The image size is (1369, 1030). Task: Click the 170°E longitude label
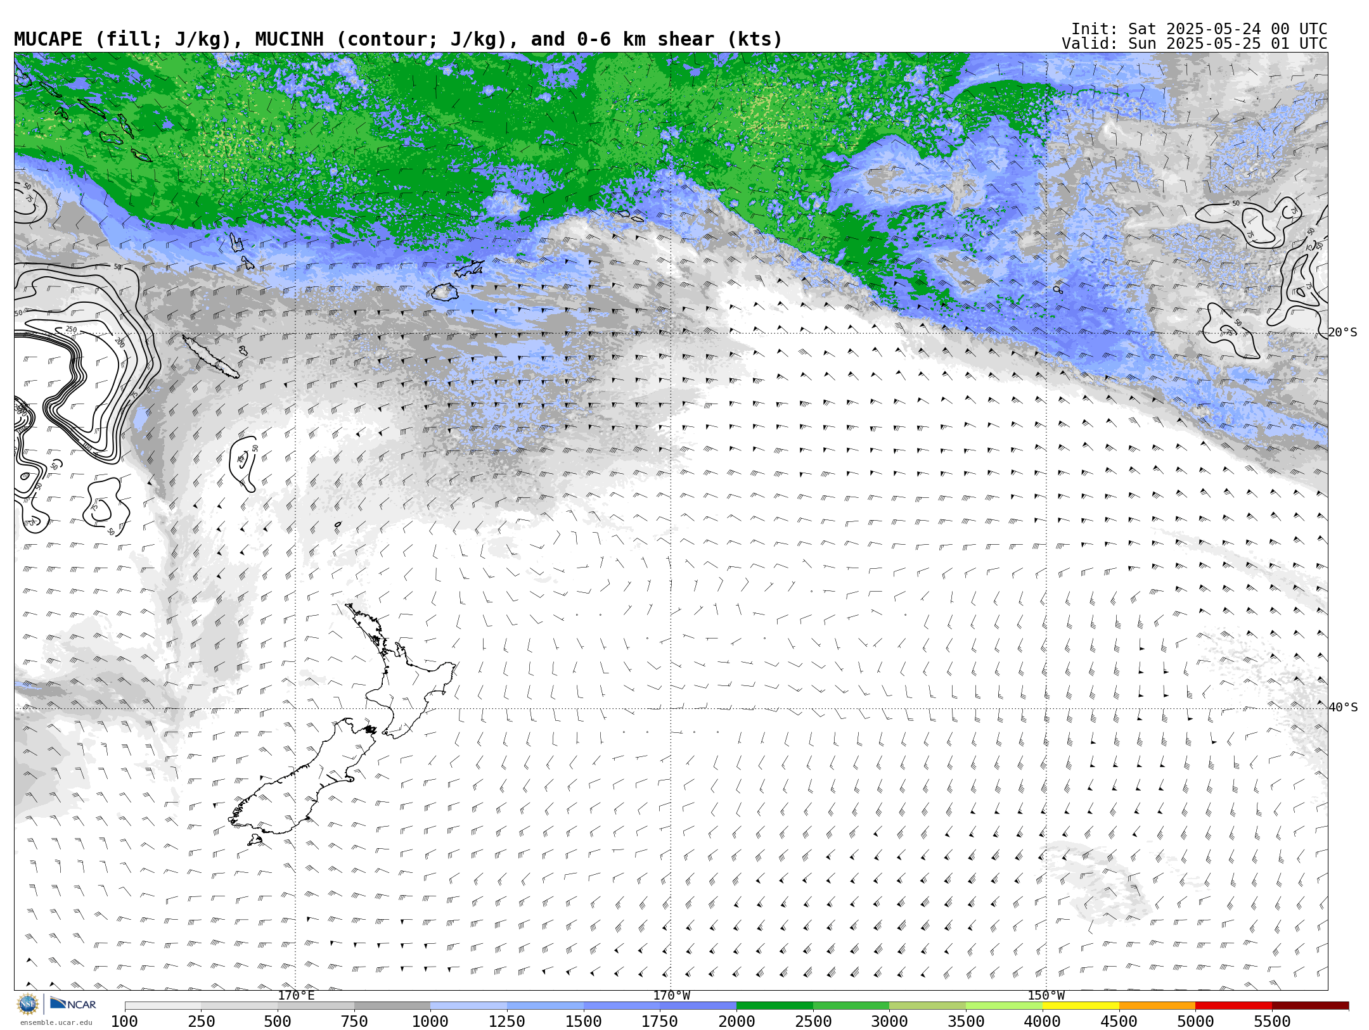pos(296,996)
